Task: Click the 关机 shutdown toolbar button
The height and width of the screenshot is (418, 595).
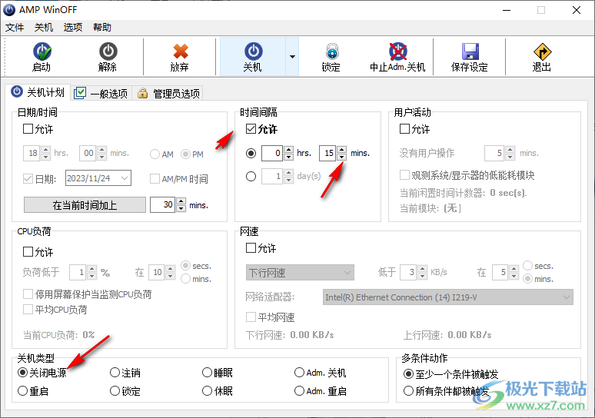Action: coord(253,57)
